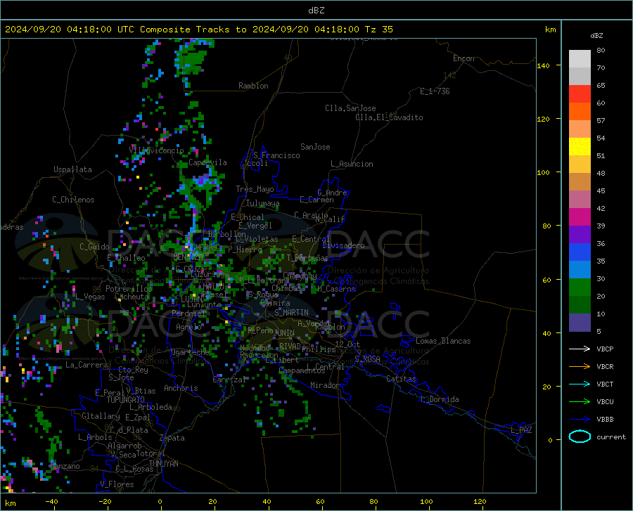Click the 100 km vertical axis tick label
This screenshot has height=511, width=633.
pos(543,172)
